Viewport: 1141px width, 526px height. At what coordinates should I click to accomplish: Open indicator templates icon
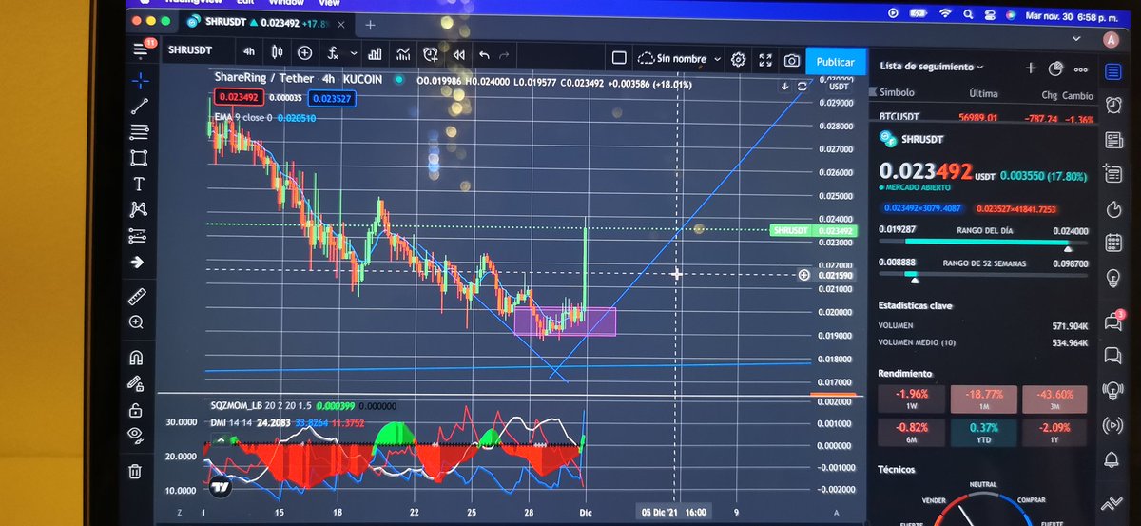(403, 54)
